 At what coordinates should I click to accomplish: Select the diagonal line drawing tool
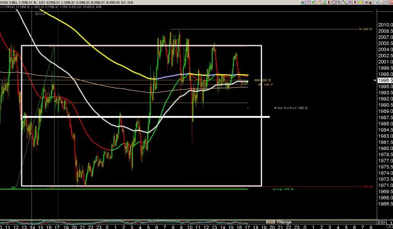[x=345, y=3]
